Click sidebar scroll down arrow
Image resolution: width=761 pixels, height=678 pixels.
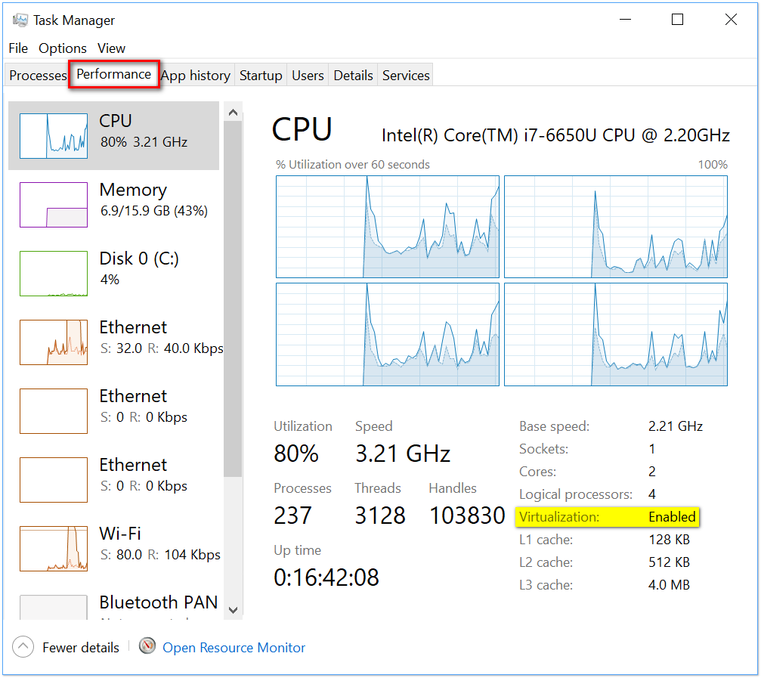click(x=233, y=610)
